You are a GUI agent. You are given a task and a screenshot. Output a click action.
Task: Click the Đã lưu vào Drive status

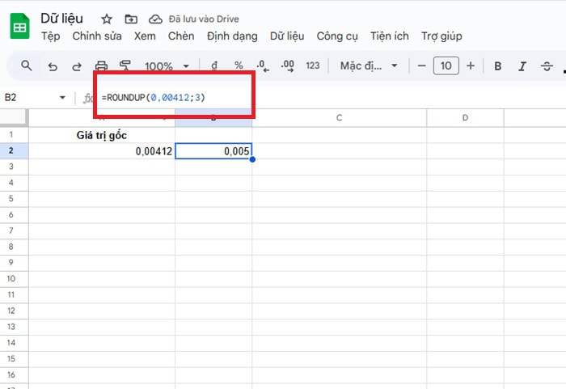point(204,19)
